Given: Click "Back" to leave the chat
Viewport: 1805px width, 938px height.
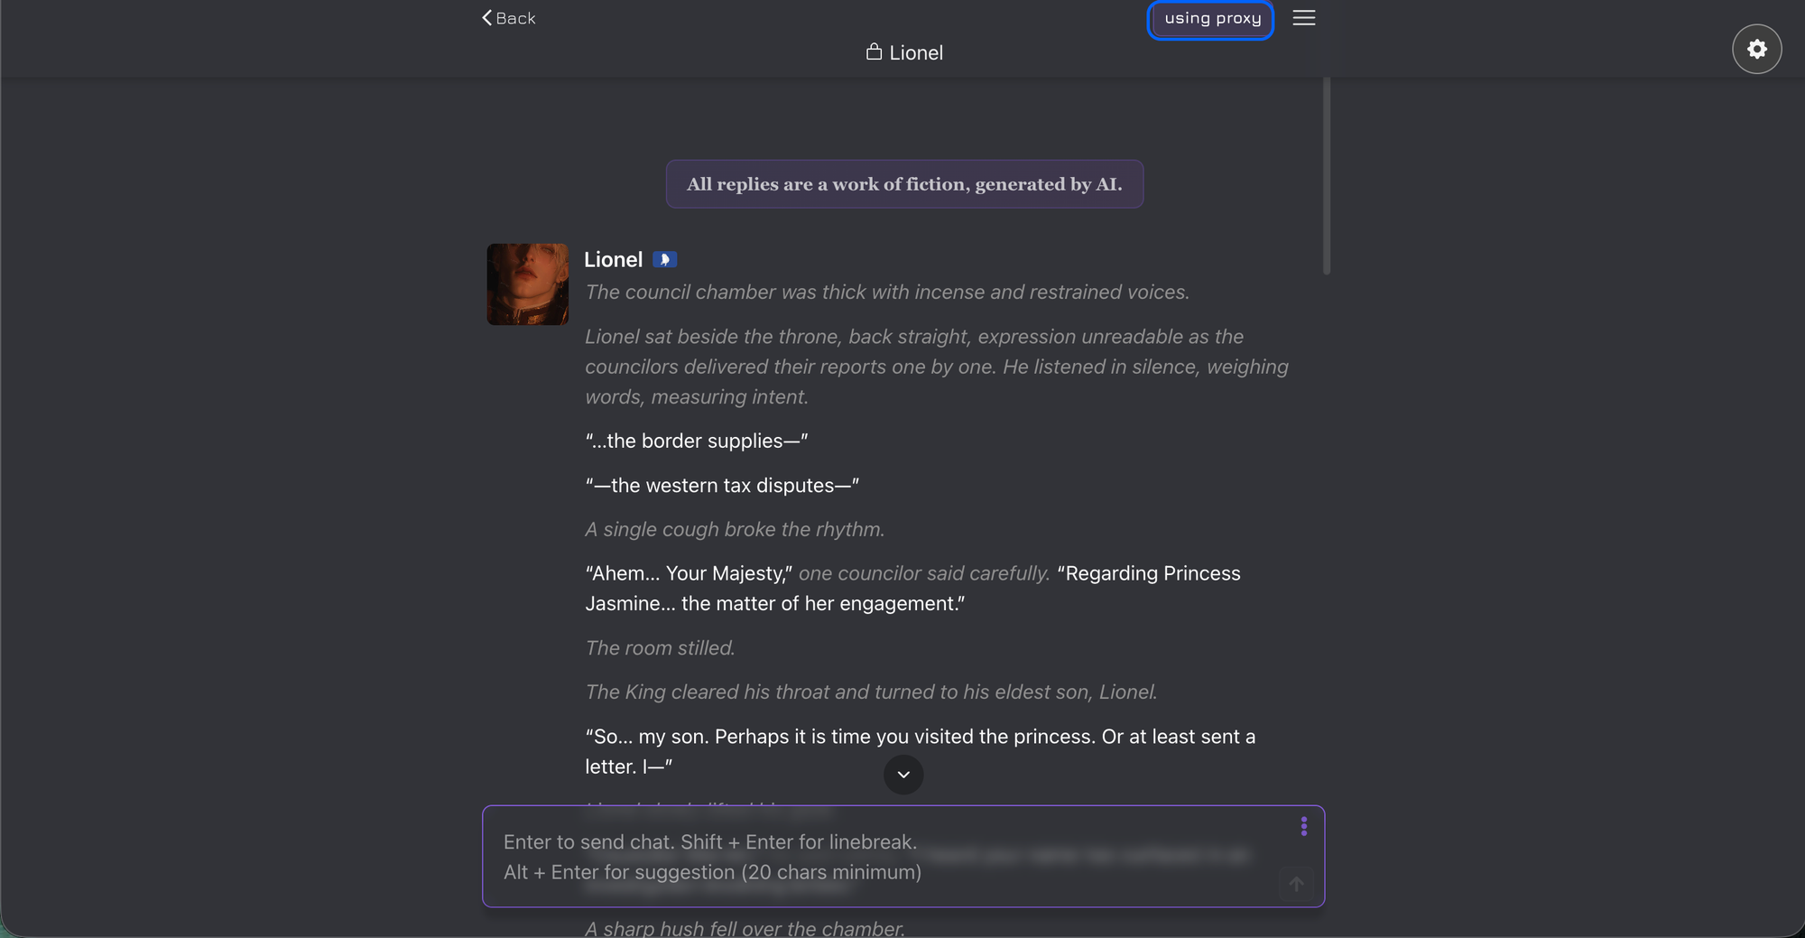Looking at the screenshot, I should click(x=514, y=17).
